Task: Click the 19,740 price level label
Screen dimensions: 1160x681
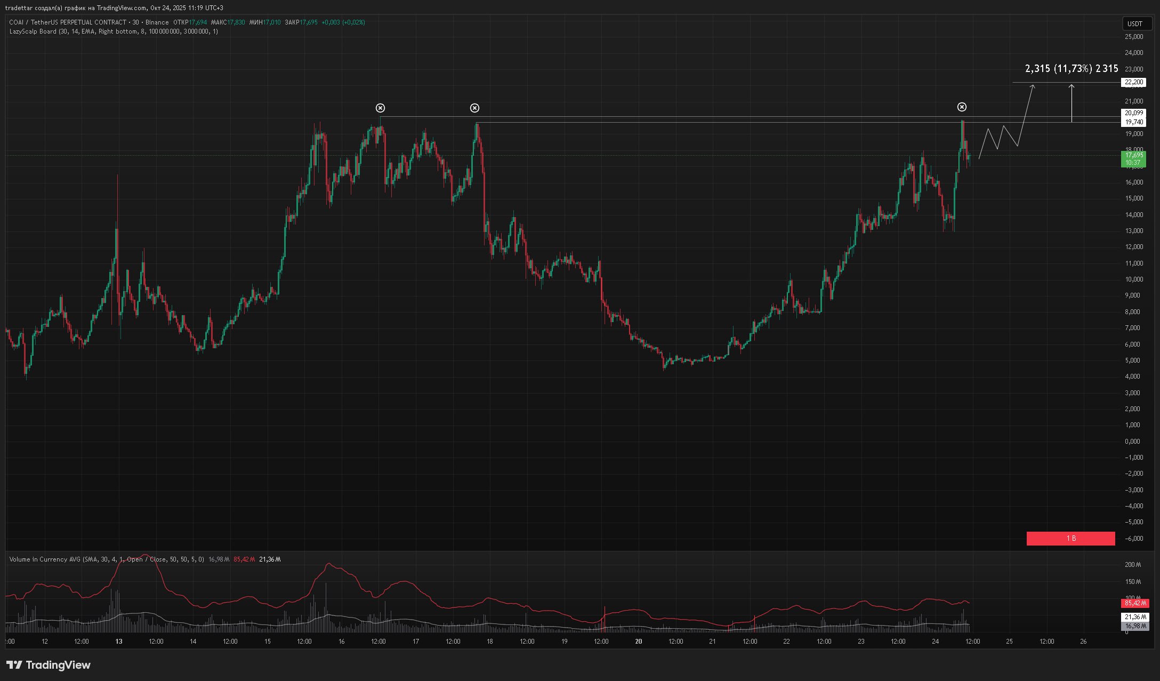Action: coord(1133,122)
